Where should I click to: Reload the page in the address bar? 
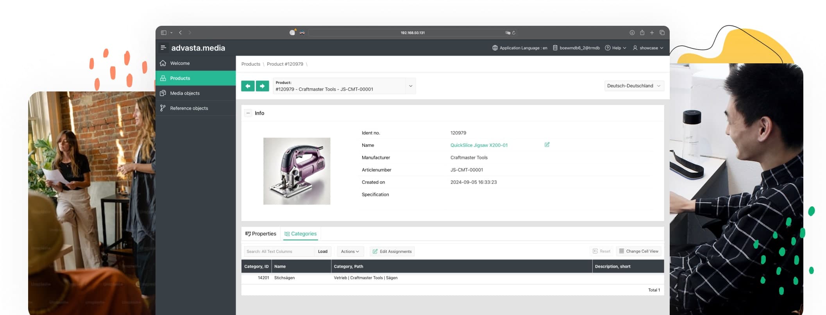[x=514, y=33]
